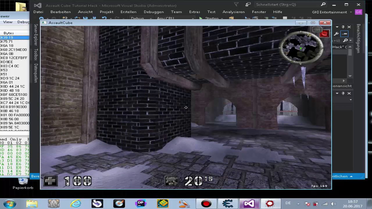
Task: Open the Toolbox side tab
Action: [36, 54]
